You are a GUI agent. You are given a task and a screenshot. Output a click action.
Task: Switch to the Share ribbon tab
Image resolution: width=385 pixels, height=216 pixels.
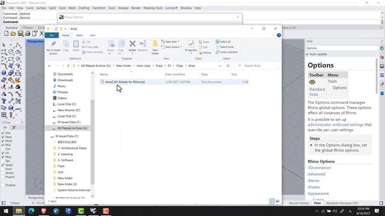point(79,35)
